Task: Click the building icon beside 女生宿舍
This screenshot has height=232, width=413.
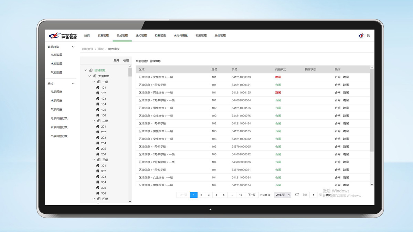Action: pyautogui.click(x=95, y=76)
